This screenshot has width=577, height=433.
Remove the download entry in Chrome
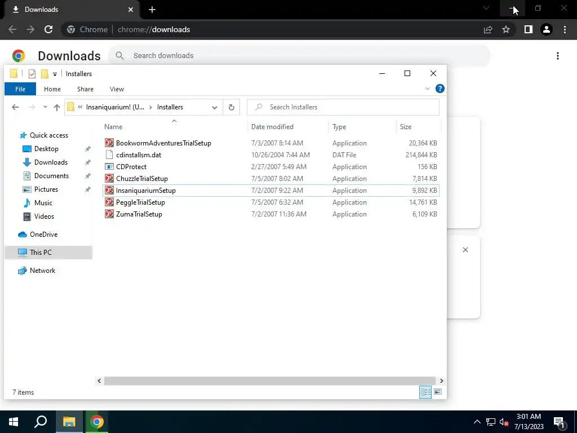(465, 250)
